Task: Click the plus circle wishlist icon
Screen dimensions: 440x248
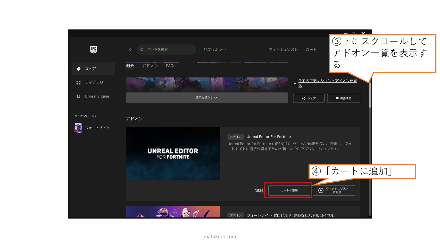Action: [321, 190]
